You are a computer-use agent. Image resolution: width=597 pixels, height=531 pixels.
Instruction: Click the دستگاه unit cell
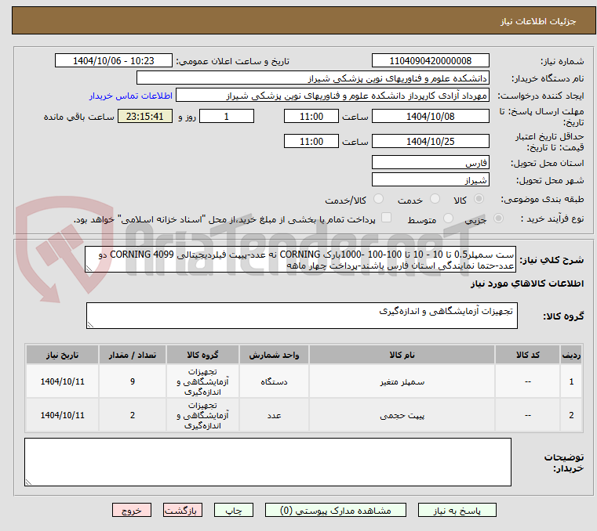coord(274,381)
